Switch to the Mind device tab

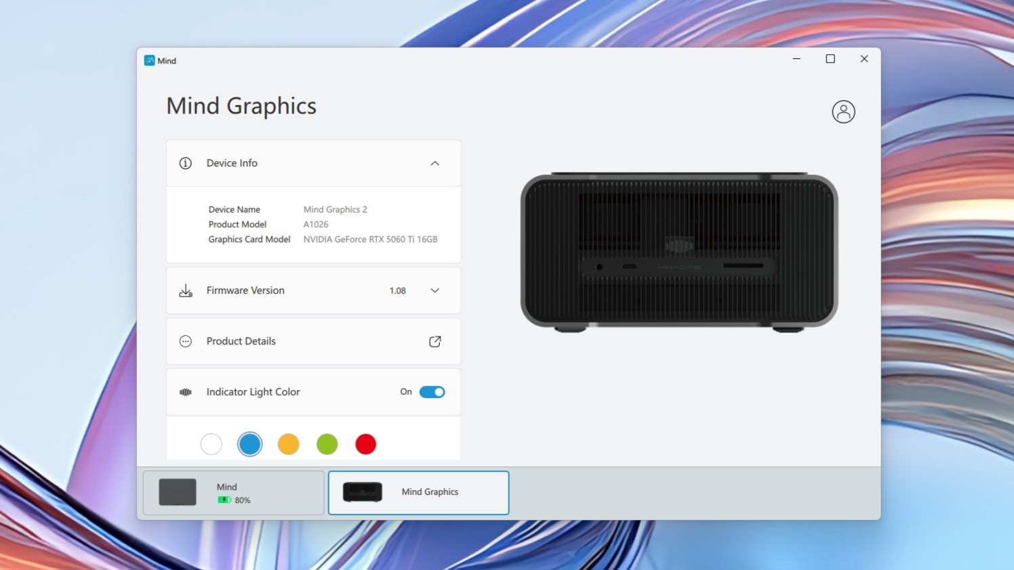click(234, 493)
